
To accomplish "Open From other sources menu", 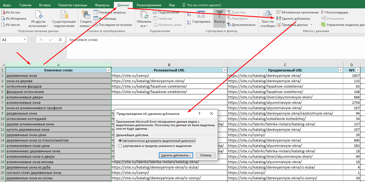I will [x=39, y=19].
